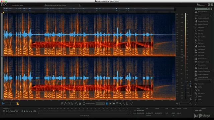Rewind to the start in the transport
The image size is (214, 120).
point(27,111)
